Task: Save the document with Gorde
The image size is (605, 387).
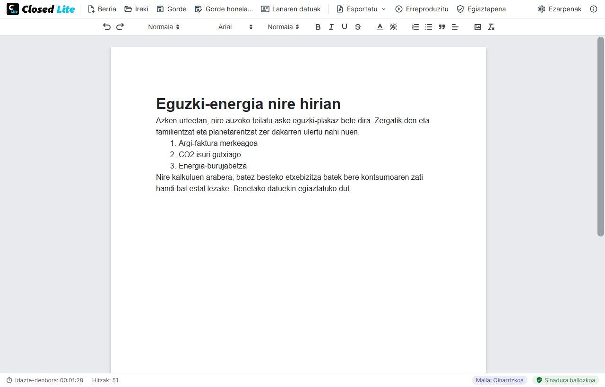Action: (x=171, y=9)
